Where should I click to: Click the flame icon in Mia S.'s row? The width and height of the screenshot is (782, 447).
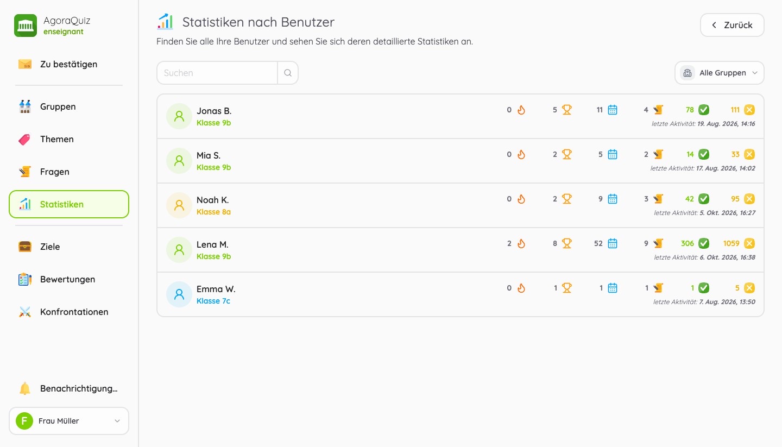[x=521, y=154]
